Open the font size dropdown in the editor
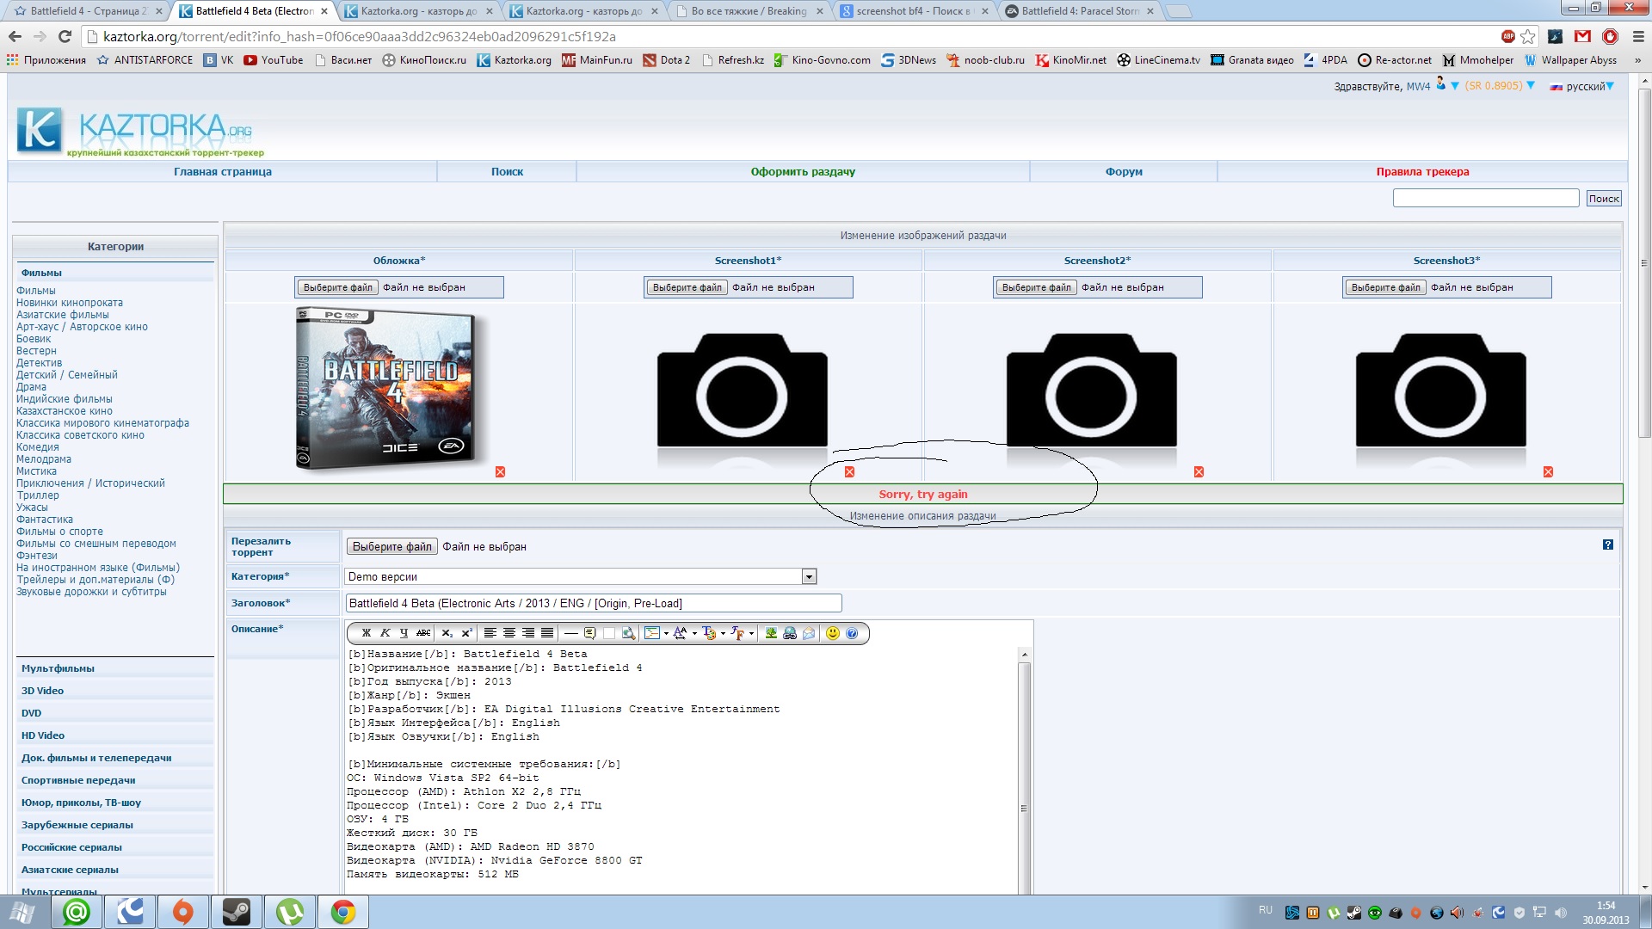The width and height of the screenshot is (1652, 929). 694,633
